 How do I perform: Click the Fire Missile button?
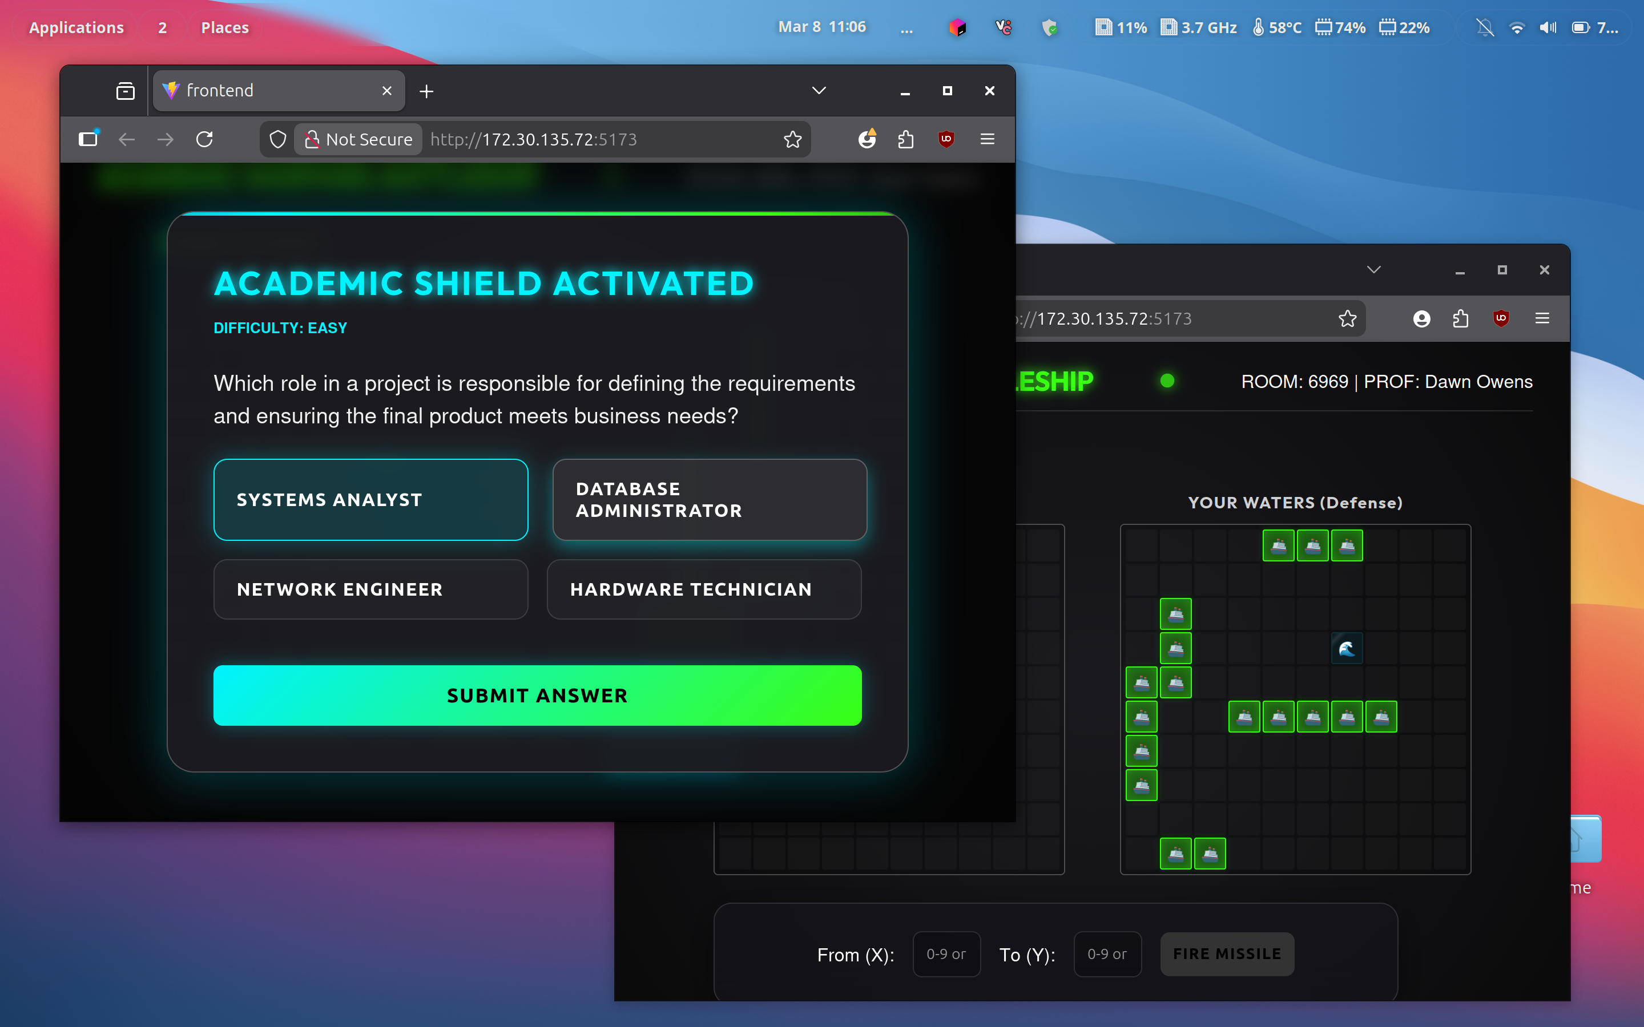click(x=1226, y=953)
